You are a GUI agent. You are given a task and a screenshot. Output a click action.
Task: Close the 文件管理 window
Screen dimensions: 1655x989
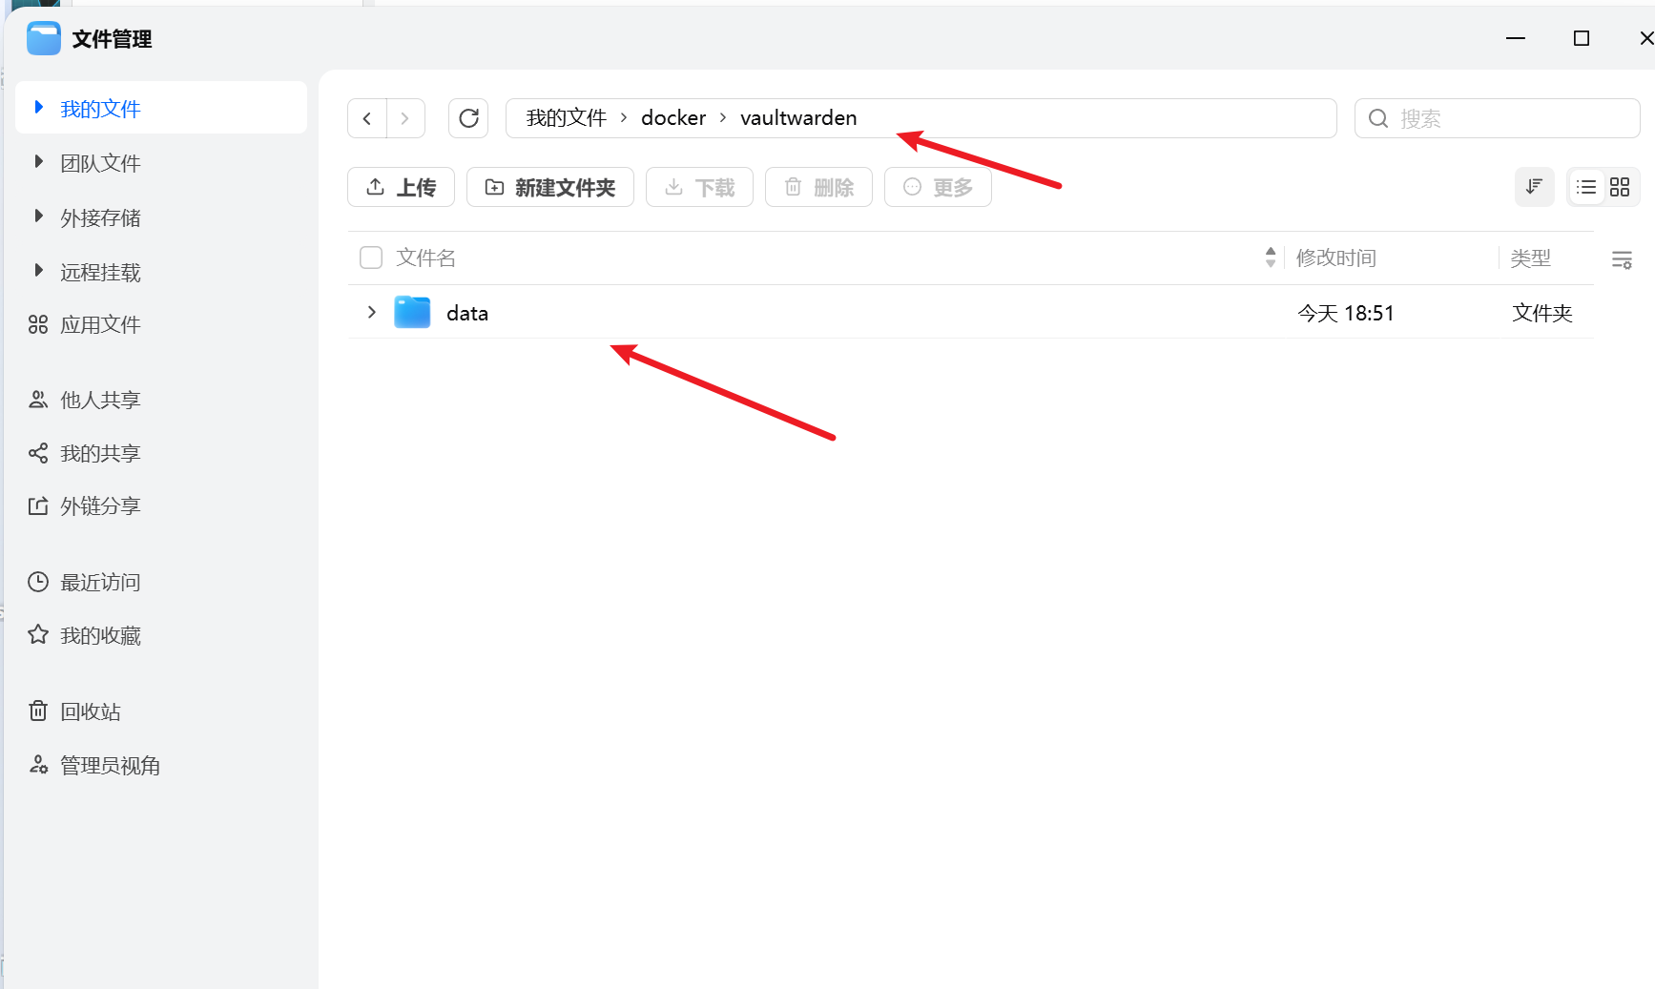pyautogui.click(x=1646, y=38)
